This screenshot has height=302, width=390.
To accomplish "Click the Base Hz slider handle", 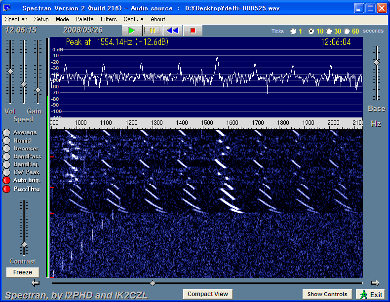I will pos(377,63).
